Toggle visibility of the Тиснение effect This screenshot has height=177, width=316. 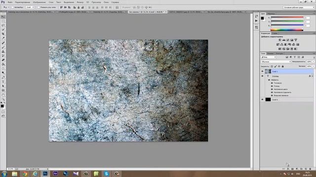tap(272, 83)
